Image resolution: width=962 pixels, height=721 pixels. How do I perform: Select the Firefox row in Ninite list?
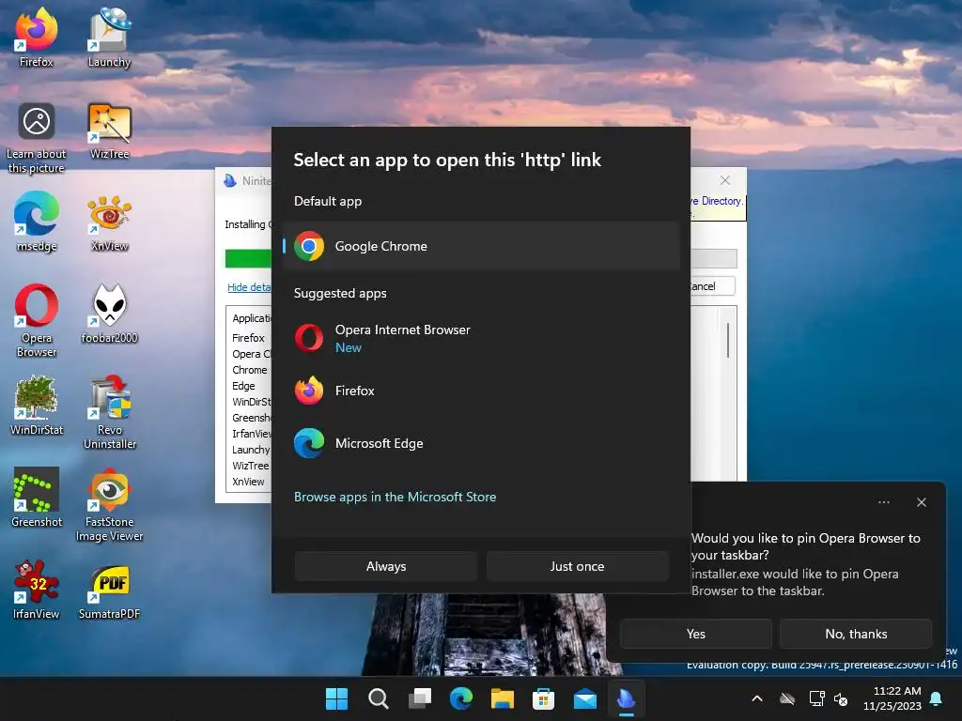[248, 338]
